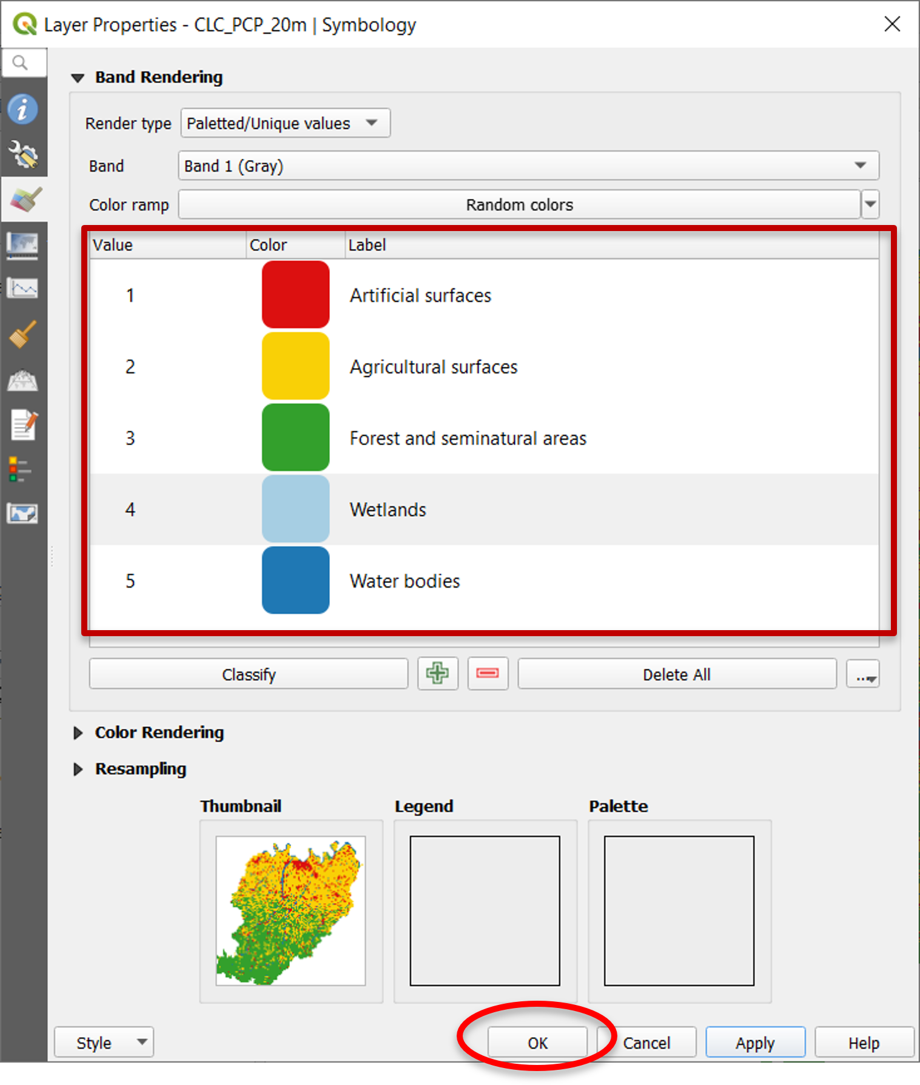Select the Wetlands label
The height and width of the screenshot is (1085, 920).
388,509
